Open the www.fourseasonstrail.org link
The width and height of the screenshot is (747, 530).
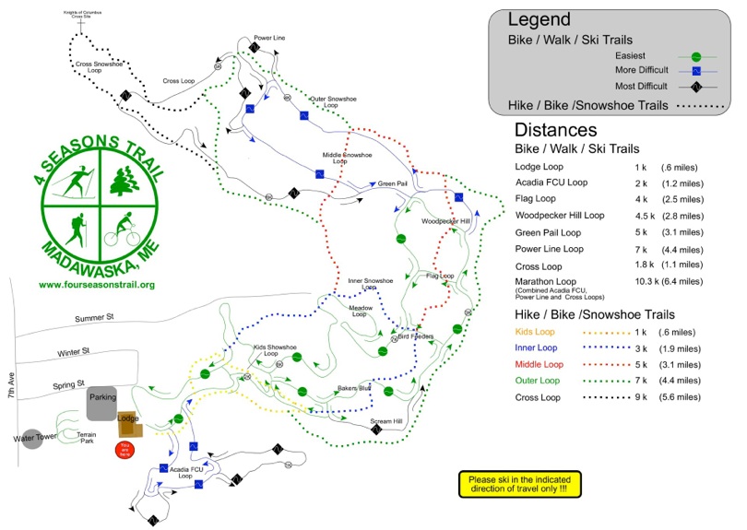(x=96, y=285)
